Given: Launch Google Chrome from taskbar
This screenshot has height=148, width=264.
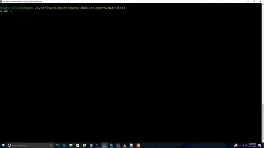Looking at the screenshot, I should pos(91,145).
